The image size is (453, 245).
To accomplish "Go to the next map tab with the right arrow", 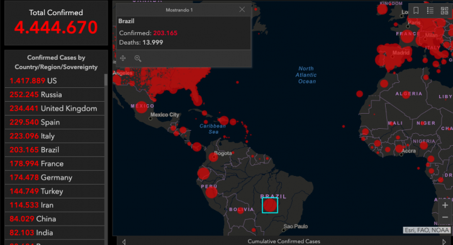I will point(444,242).
